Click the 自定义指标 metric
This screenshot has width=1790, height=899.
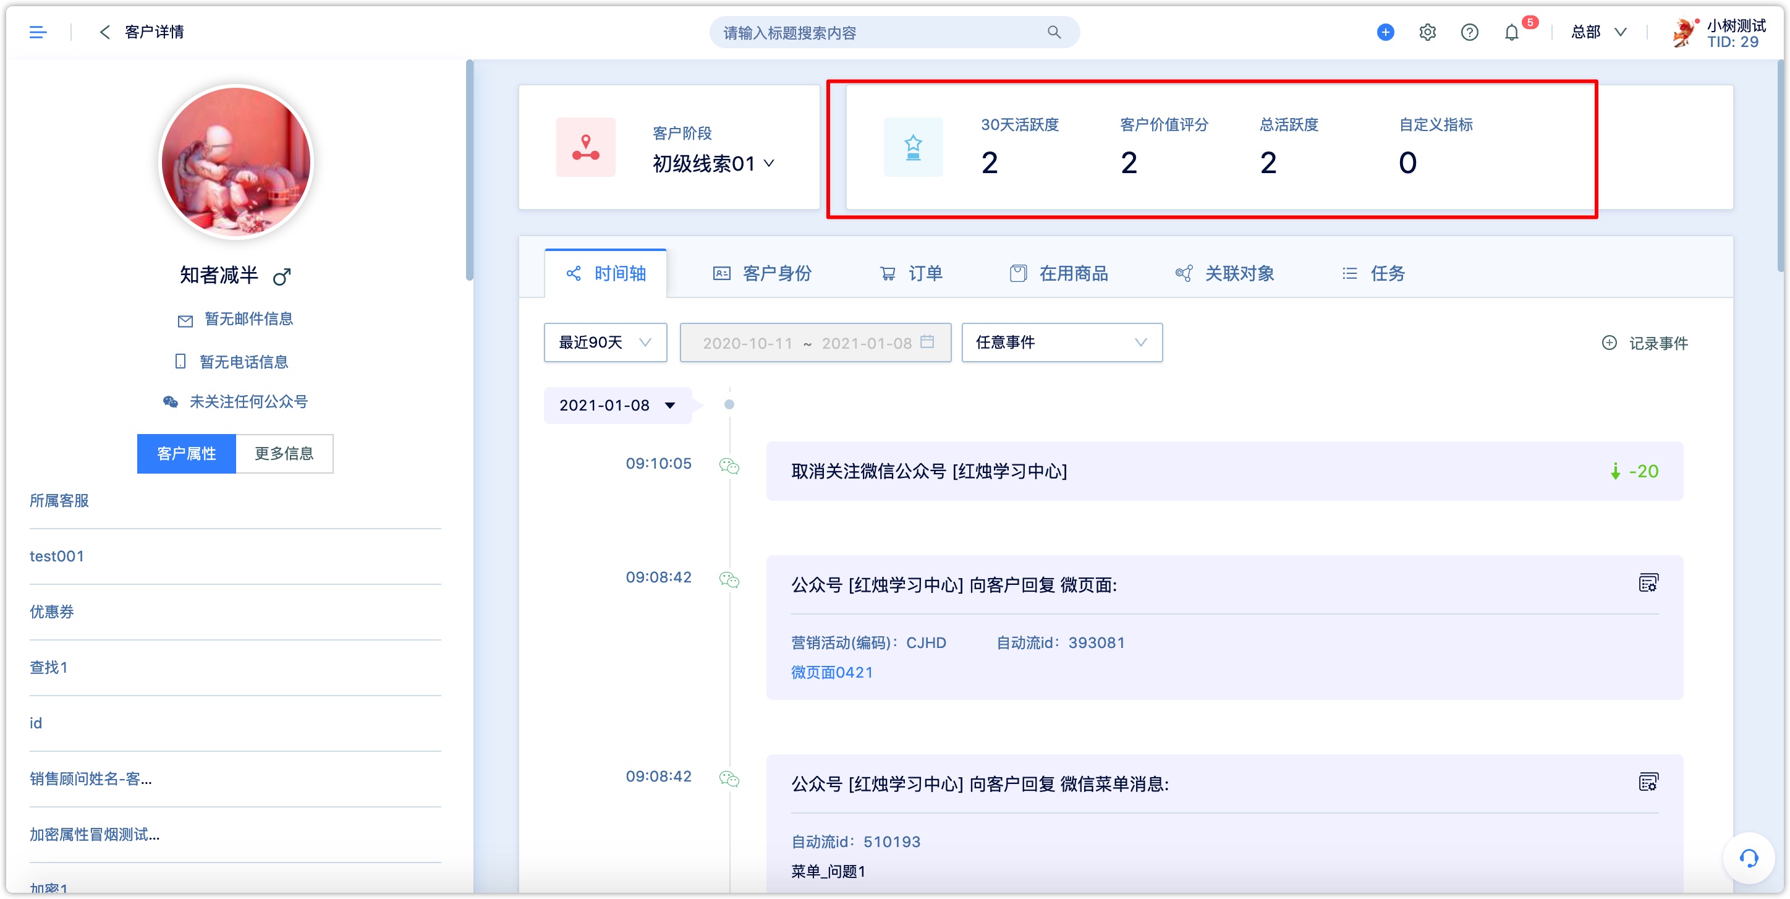[x=1436, y=147]
